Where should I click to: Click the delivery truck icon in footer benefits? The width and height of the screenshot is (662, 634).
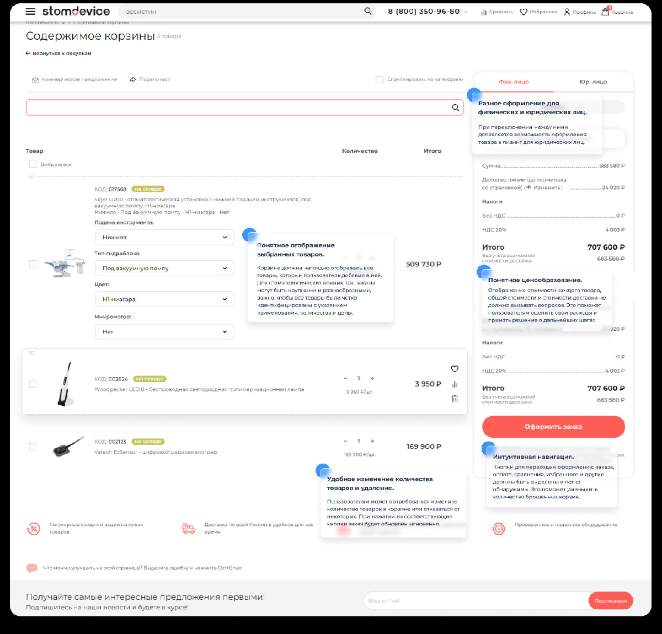tap(189, 529)
